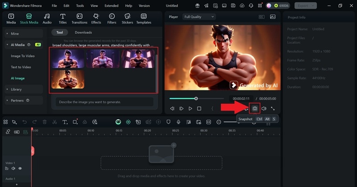Screen dimensions: 357x187
Task: Toggle Video 1 track visibility eye
Action: (x=20, y=168)
